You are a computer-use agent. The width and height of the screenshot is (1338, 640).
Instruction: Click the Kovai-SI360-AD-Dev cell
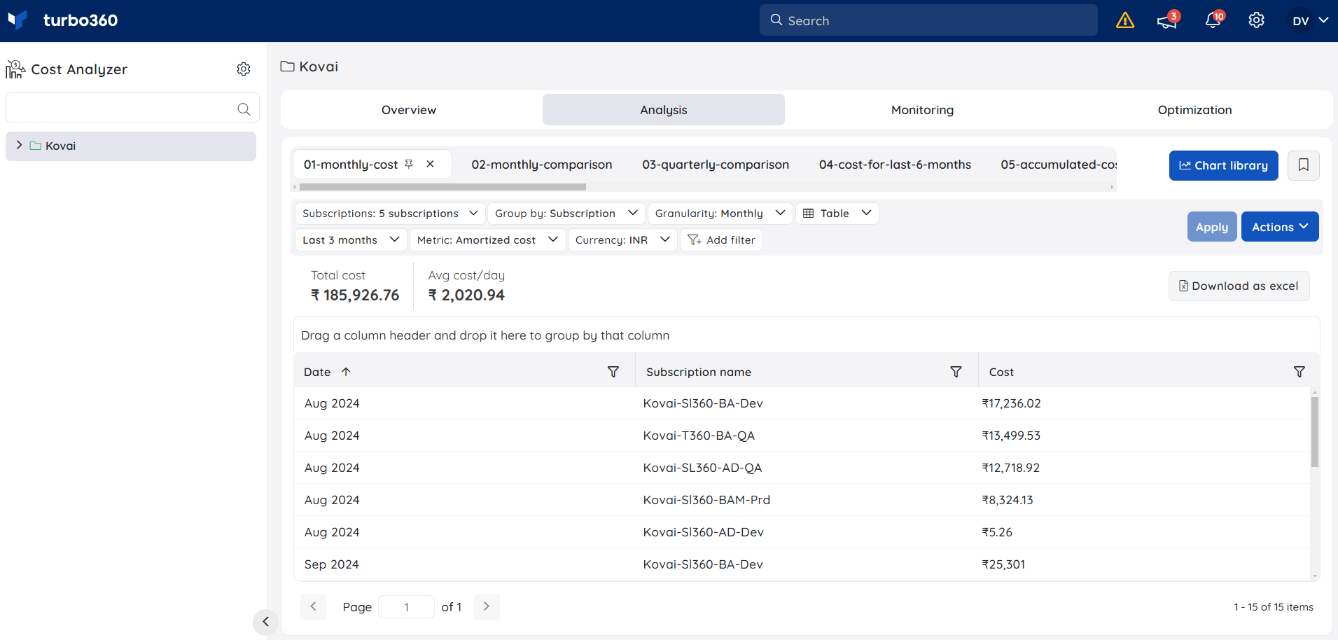click(x=703, y=532)
